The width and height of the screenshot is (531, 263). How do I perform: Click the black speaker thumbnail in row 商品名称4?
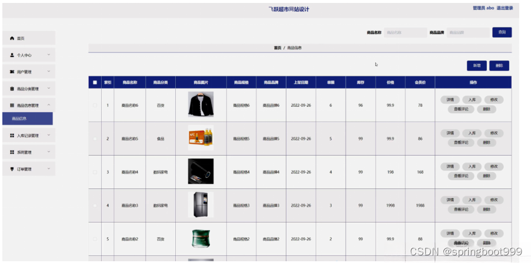201,171
